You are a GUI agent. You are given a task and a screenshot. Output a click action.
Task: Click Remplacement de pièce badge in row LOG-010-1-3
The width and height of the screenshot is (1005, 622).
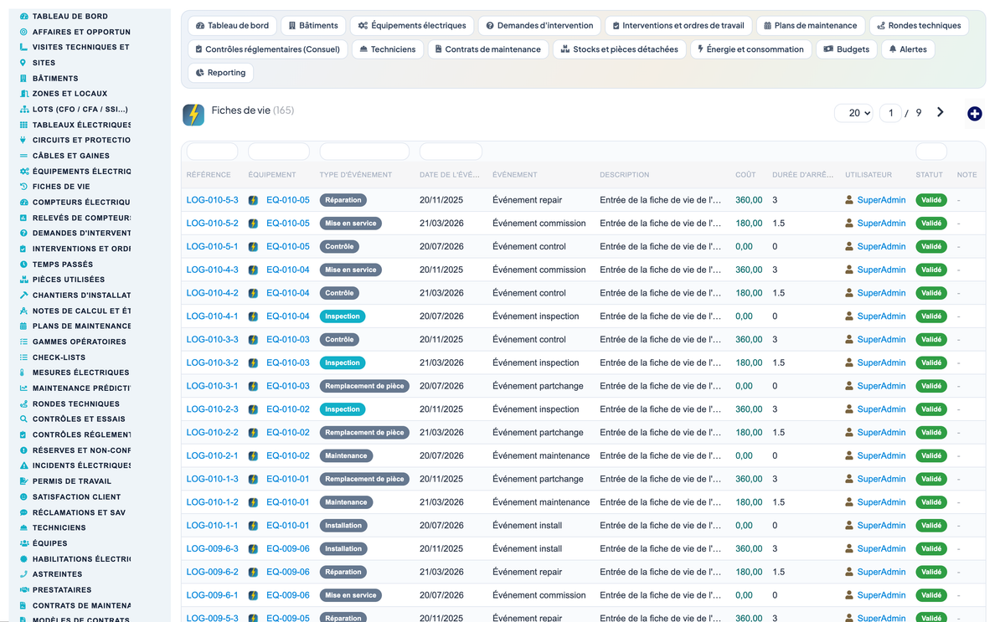point(364,480)
